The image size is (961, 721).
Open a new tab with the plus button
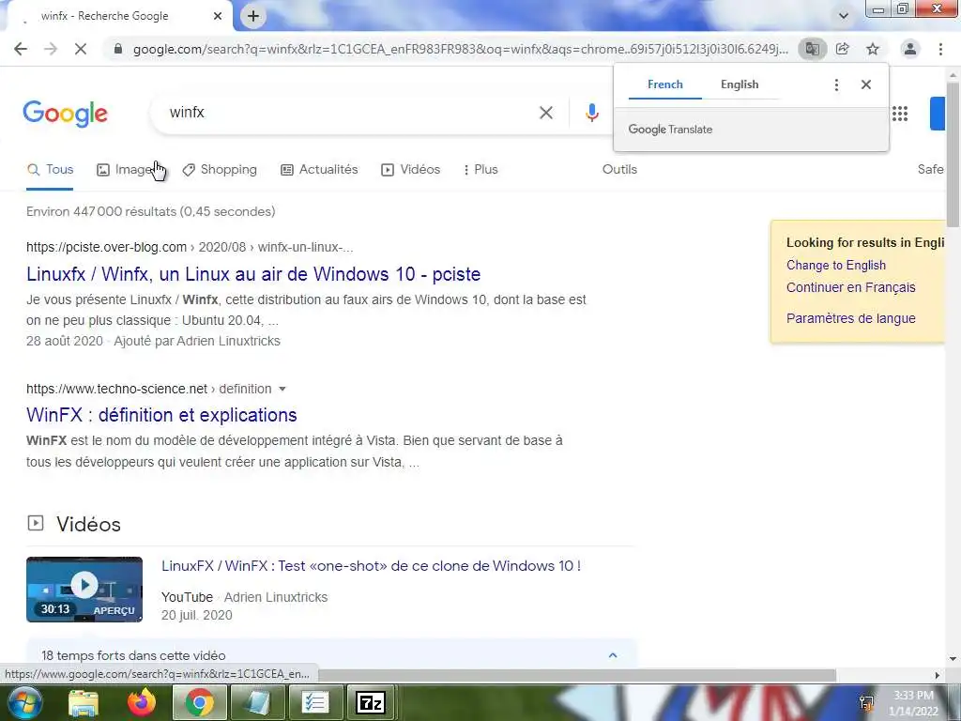click(x=253, y=17)
